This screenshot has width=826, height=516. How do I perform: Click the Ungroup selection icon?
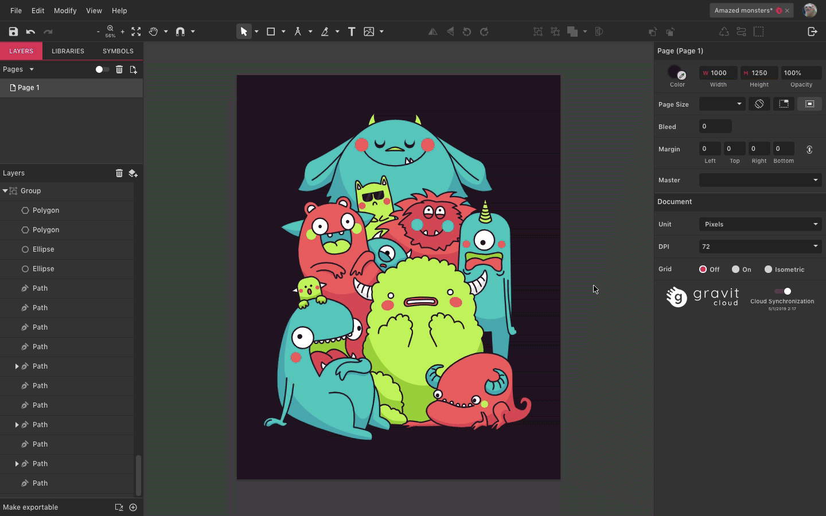(555, 32)
